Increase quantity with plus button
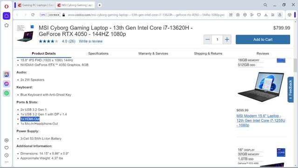The width and height of the screenshot is (298, 168). point(227,39)
